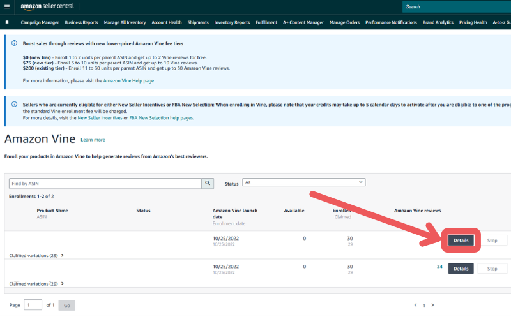
Task: Click info icon on Vine fee tiers banner
Action: coord(14,43)
